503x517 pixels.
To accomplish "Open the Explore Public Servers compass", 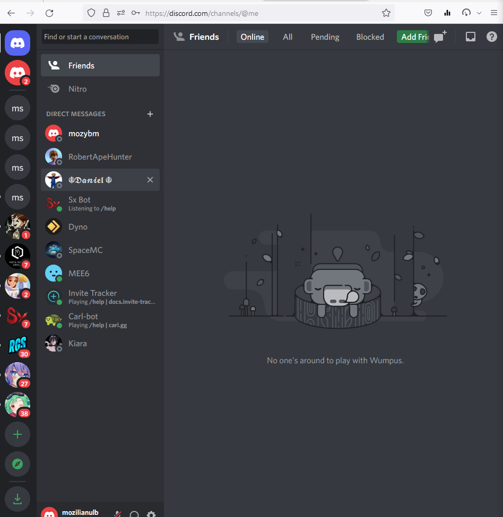I will [18, 464].
